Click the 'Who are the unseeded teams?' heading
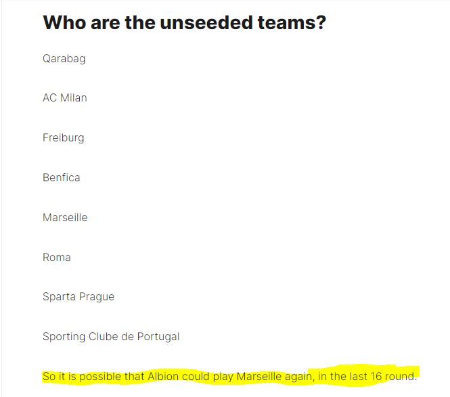Viewport: 450px width, 397px height. pyautogui.click(x=185, y=23)
